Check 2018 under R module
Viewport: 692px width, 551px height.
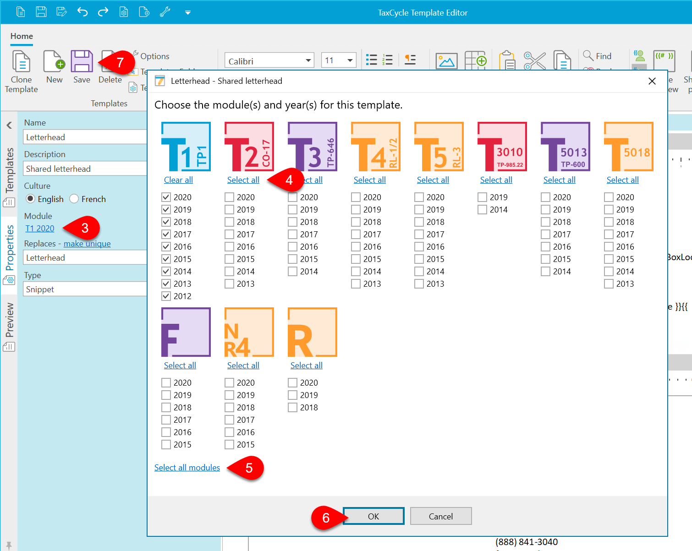coord(293,408)
